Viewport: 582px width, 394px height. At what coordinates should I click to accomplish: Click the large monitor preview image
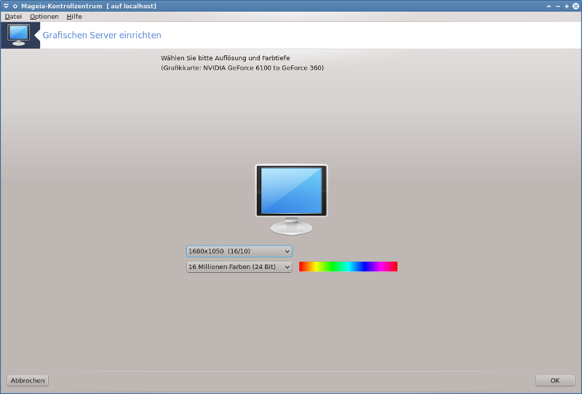point(291,198)
